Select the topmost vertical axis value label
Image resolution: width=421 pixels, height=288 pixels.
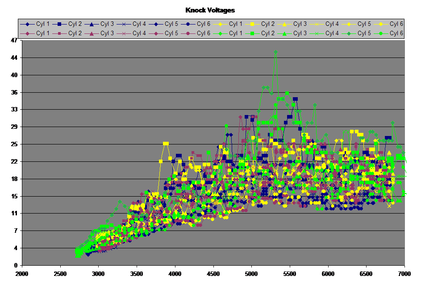(x=14, y=41)
